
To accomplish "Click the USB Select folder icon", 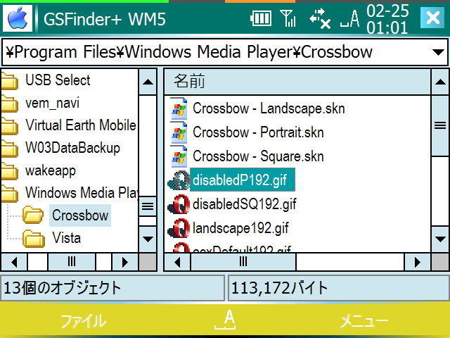I will pos(9,80).
